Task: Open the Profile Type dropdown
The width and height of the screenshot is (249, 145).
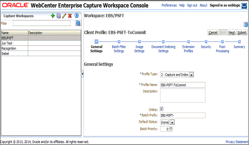Action: tap(192, 75)
